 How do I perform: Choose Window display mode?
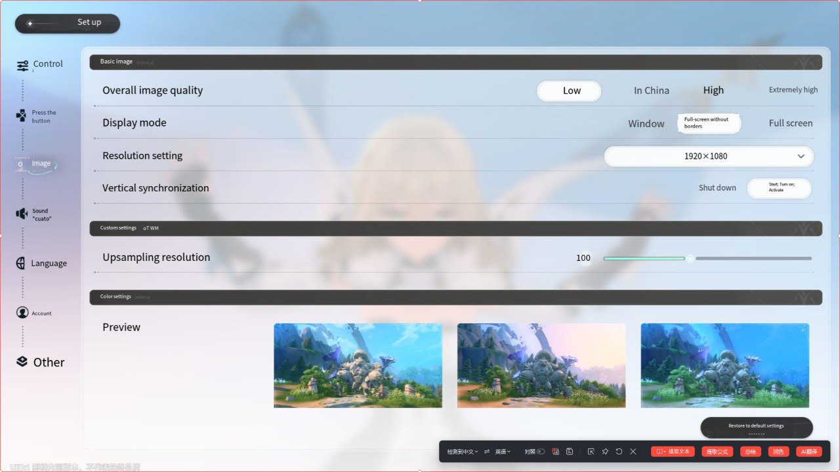click(646, 124)
